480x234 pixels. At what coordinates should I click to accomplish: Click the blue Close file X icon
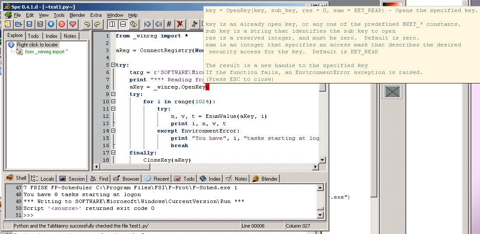coord(51,24)
